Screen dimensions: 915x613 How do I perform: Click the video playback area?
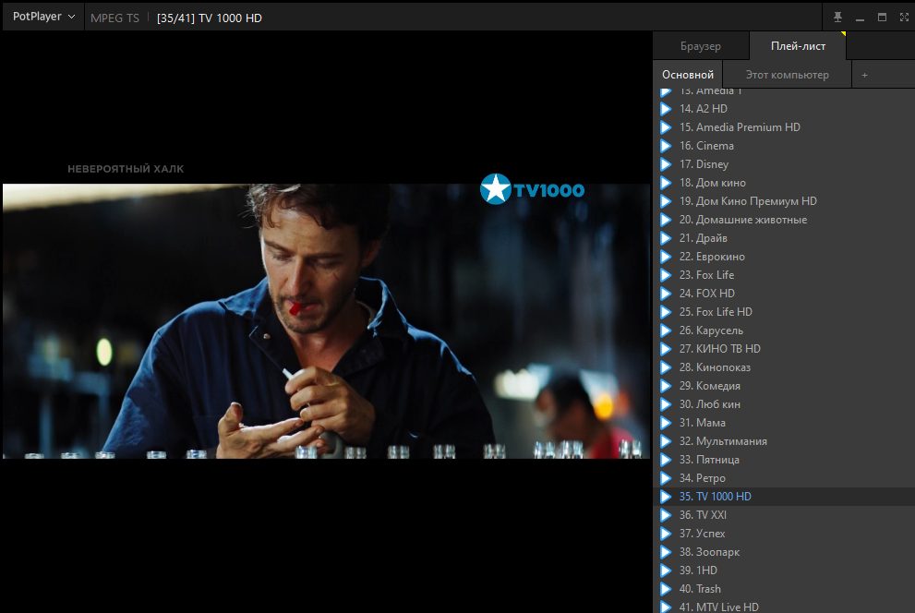[326, 321]
